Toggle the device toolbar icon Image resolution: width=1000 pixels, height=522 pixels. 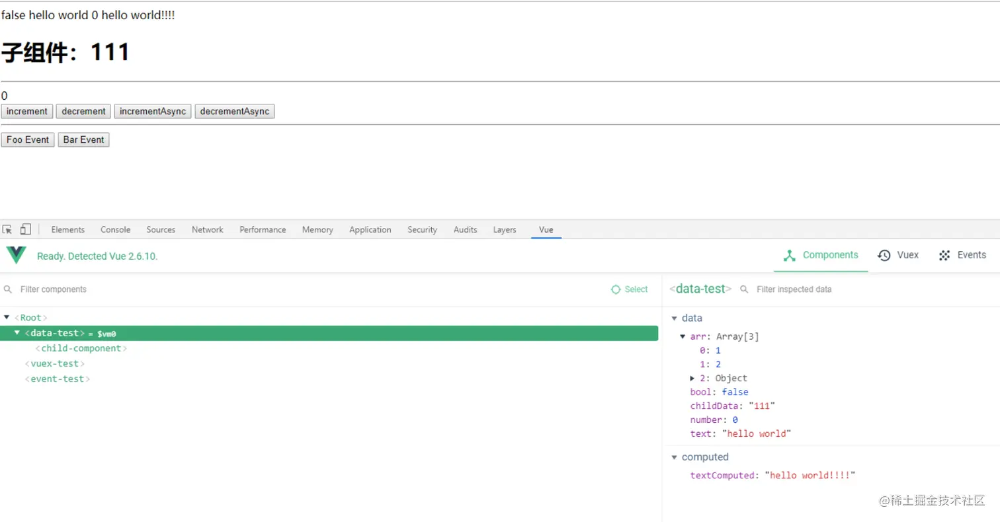point(25,229)
